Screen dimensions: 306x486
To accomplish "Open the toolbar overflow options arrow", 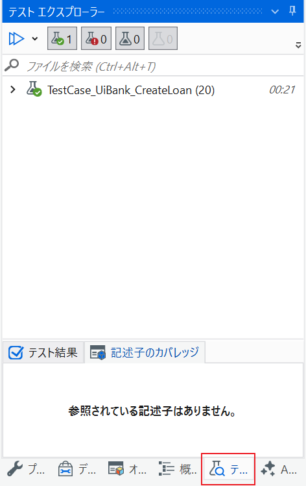I will tap(298, 45).
